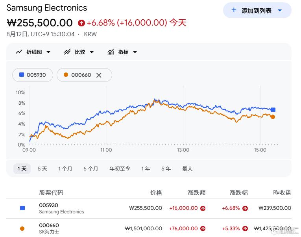Select the 005930 chip label
The height and width of the screenshot is (237, 301).
(x=36, y=75)
